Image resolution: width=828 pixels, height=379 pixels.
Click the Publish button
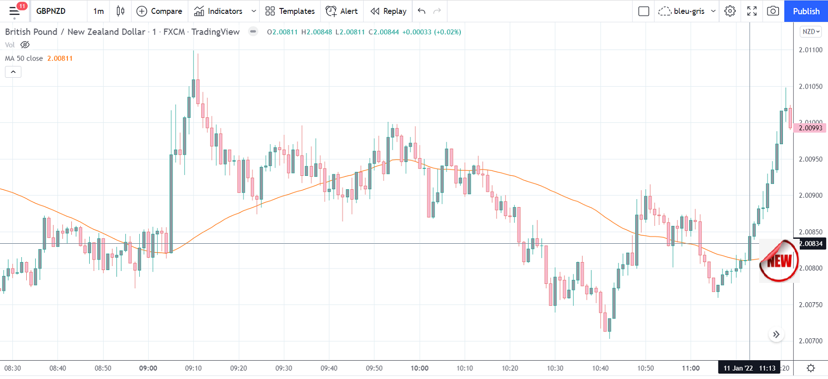(806, 11)
